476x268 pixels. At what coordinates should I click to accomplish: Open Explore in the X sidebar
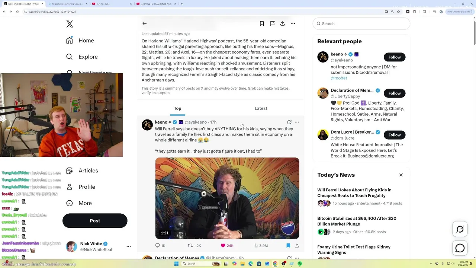82,57
